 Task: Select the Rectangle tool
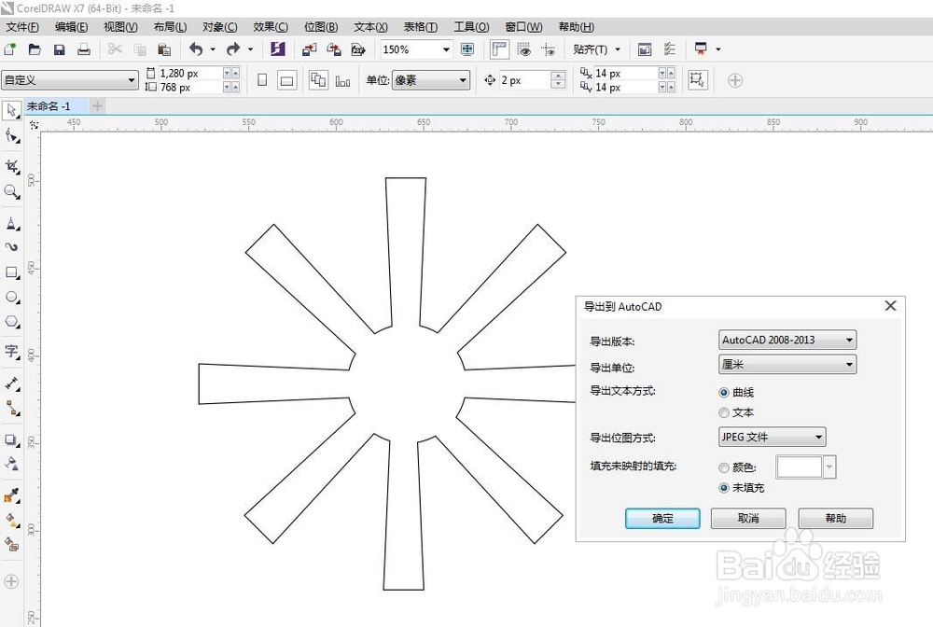12,273
